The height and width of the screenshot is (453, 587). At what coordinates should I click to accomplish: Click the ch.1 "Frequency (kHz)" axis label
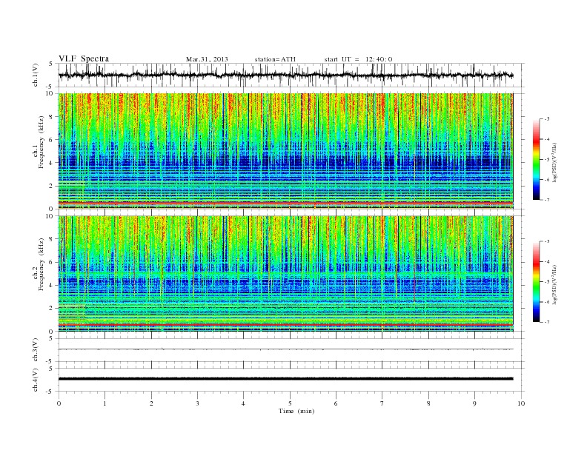[42, 142]
